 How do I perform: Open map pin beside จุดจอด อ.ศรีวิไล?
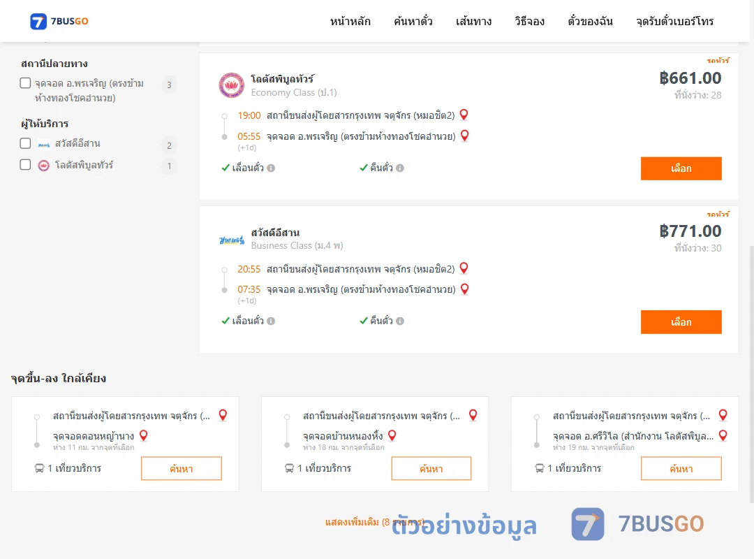[x=723, y=436]
